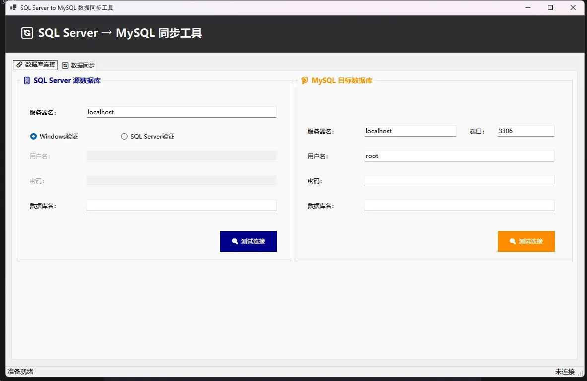Open the 数据同步 tab
This screenshot has height=381, width=587.
coord(78,65)
